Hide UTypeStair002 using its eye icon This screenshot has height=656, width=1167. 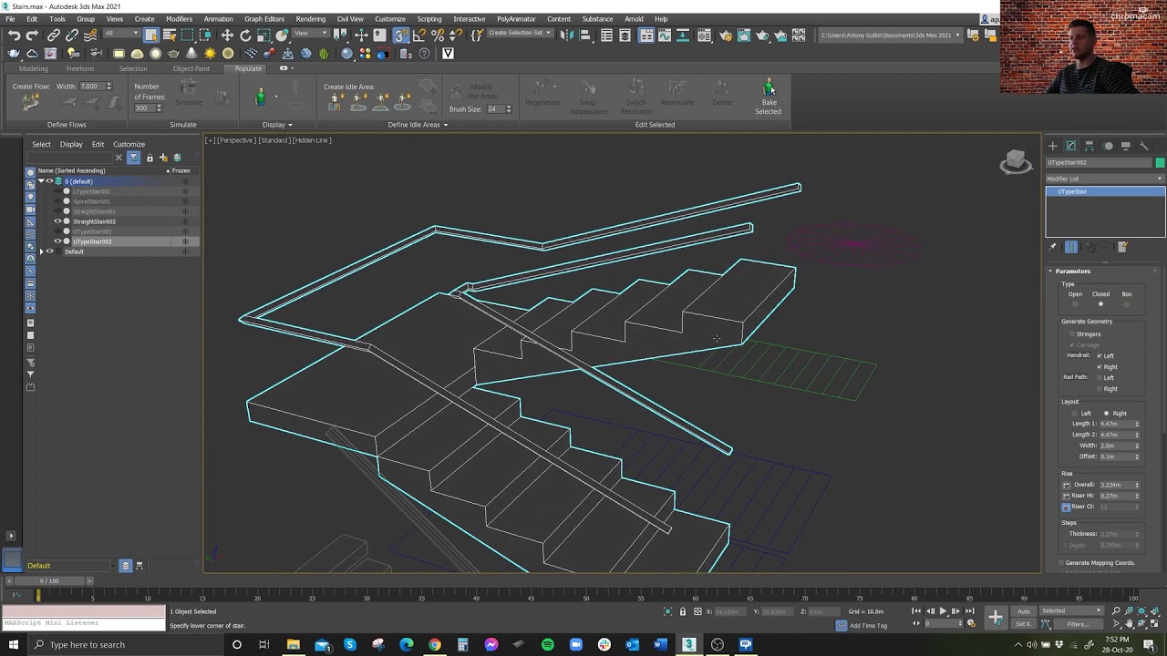click(x=58, y=241)
